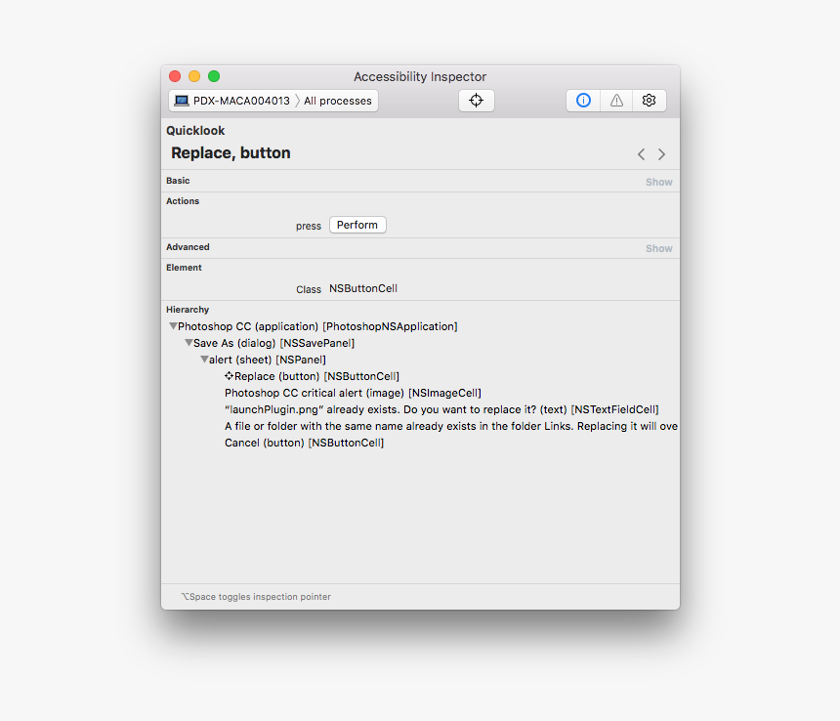This screenshot has height=721, width=840.
Task: Collapse the Save As dialog node
Action: click(x=188, y=342)
